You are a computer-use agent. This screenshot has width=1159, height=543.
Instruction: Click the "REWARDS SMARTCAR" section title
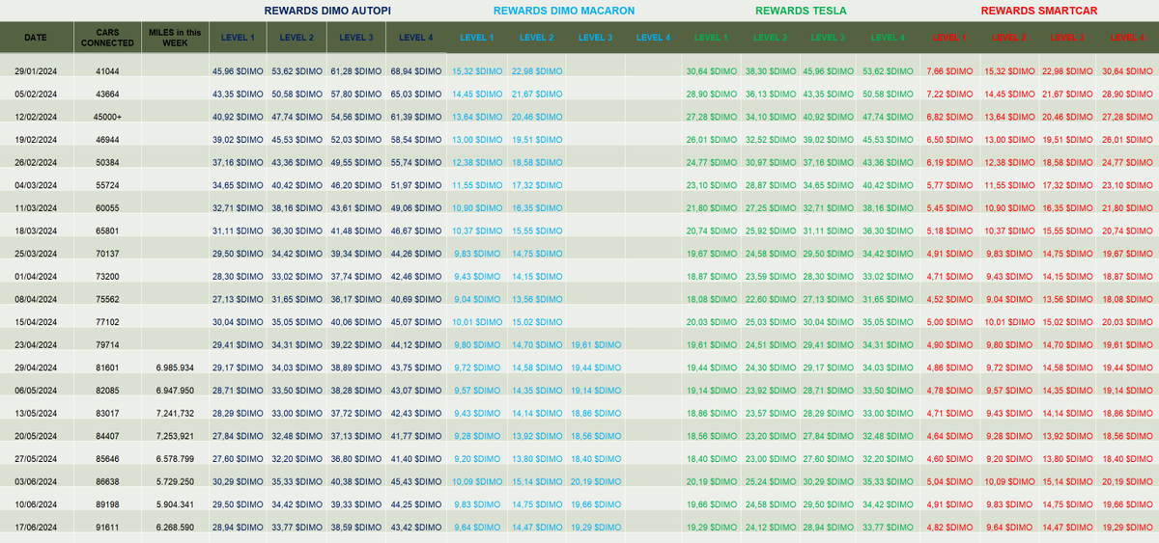tap(1039, 11)
